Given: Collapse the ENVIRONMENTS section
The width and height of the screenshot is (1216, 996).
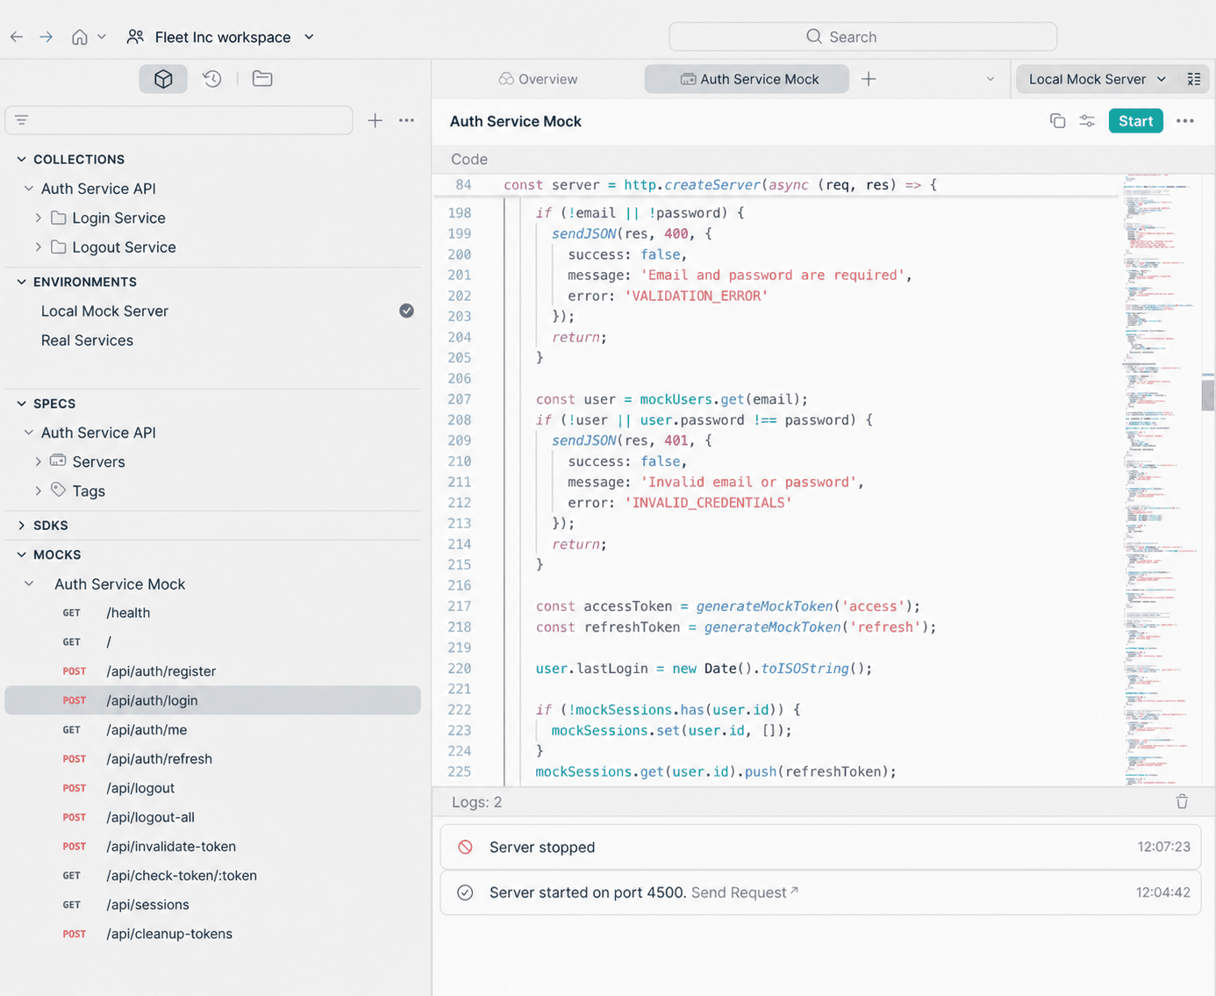Looking at the screenshot, I should point(22,282).
